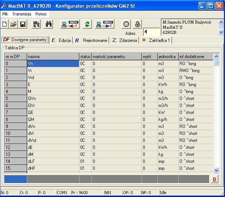The image size is (225, 197).
Task: Select the 'Vrd' name cell
Action: pos(53,78)
